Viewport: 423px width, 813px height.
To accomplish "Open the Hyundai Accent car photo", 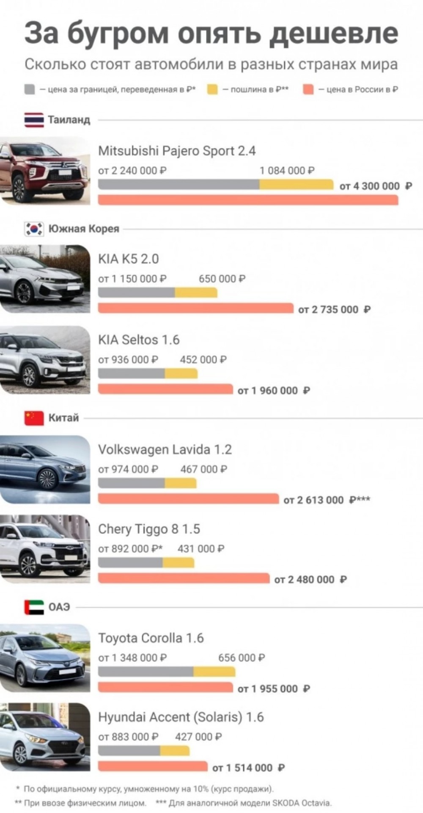I will [45, 737].
